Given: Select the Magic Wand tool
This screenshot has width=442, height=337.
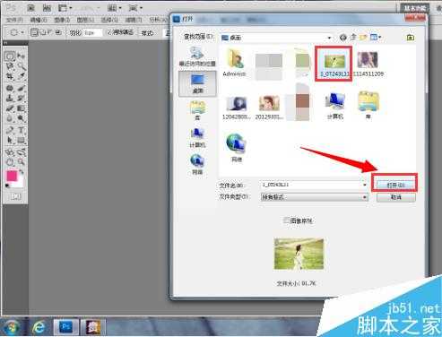Looking at the screenshot, I should click(22, 66).
